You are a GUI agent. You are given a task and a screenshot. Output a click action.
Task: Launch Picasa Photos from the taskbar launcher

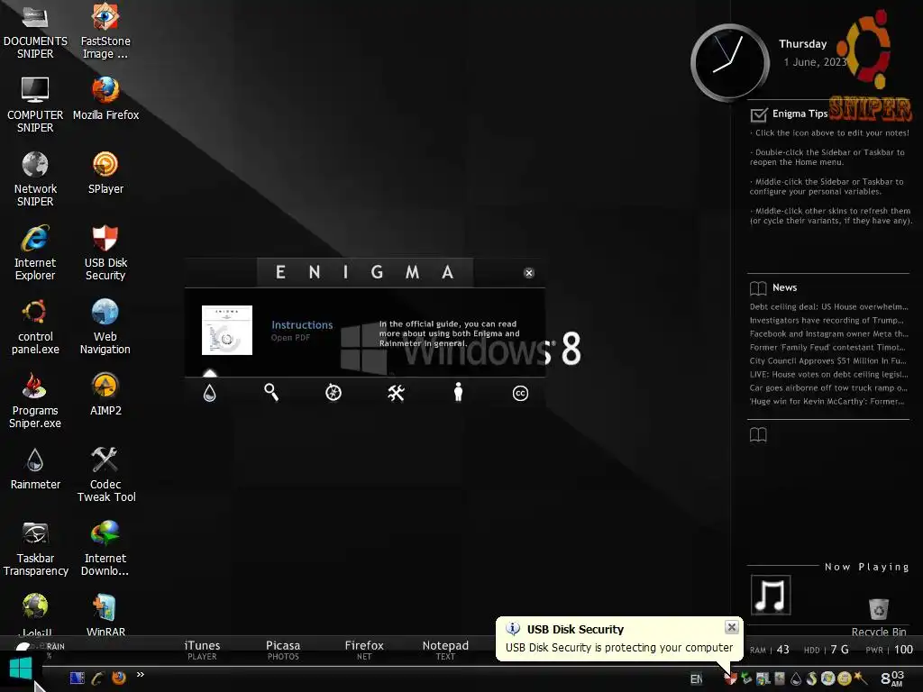[283, 650]
